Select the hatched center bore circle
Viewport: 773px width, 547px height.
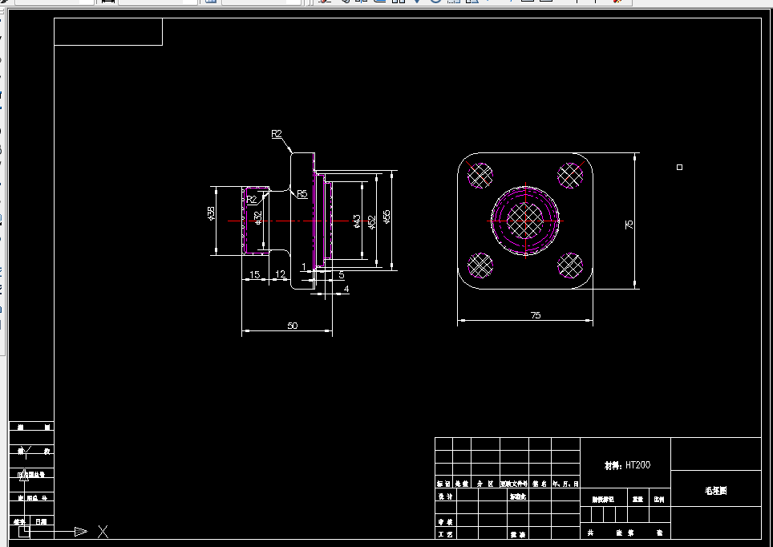525,221
